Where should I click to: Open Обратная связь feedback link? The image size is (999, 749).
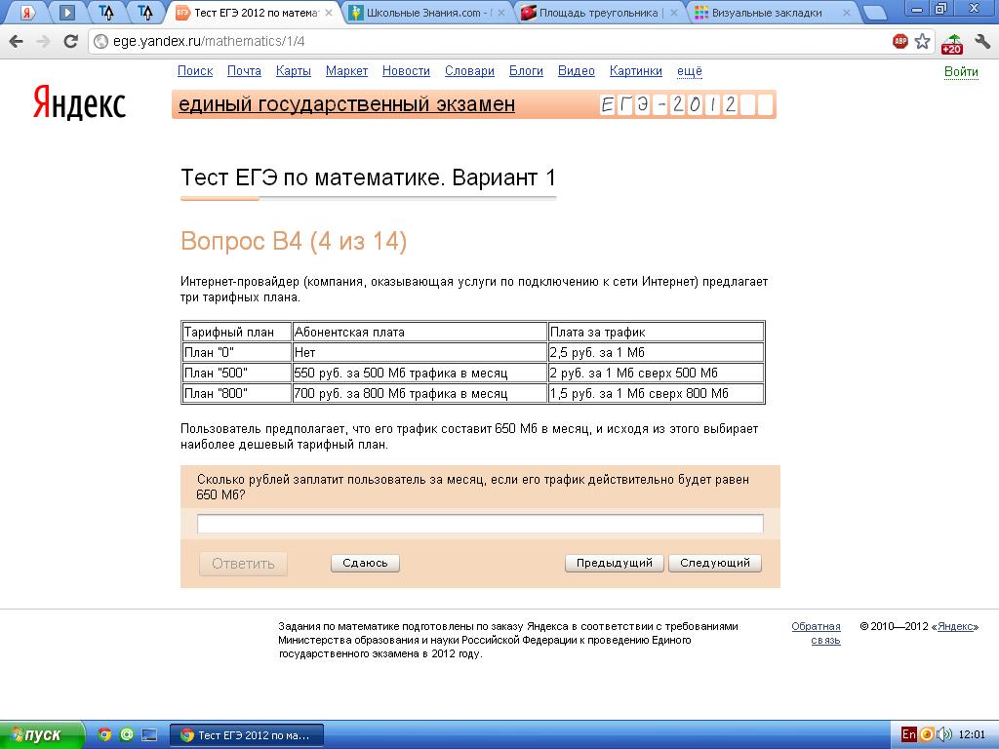(x=817, y=633)
